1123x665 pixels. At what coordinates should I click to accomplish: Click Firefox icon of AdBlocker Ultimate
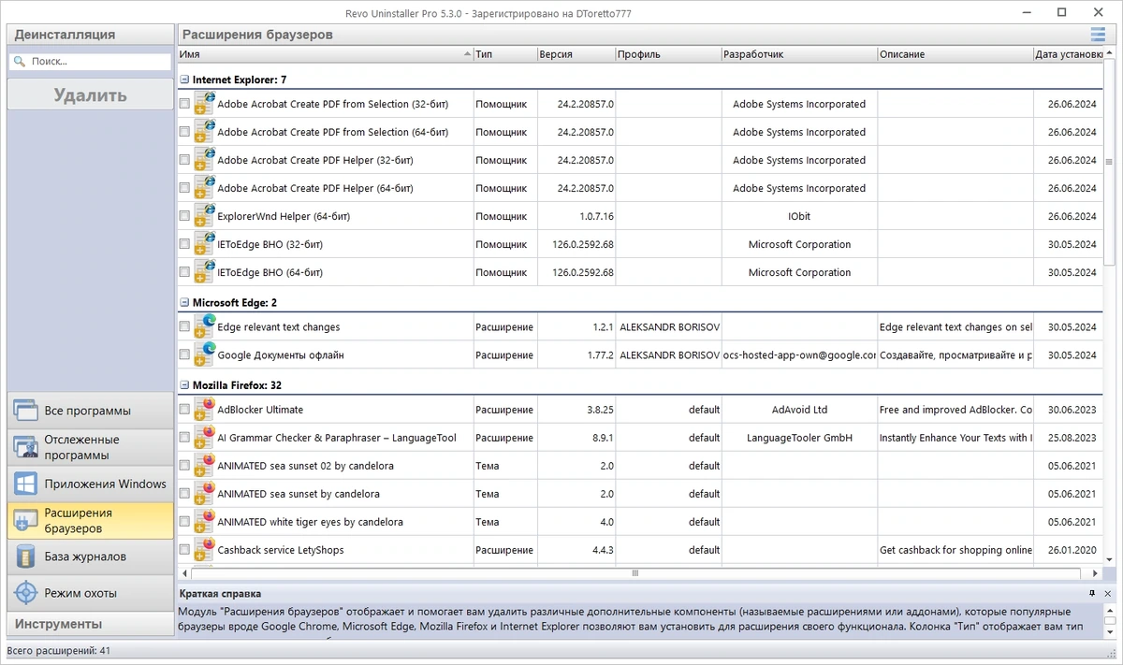(205, 410)
